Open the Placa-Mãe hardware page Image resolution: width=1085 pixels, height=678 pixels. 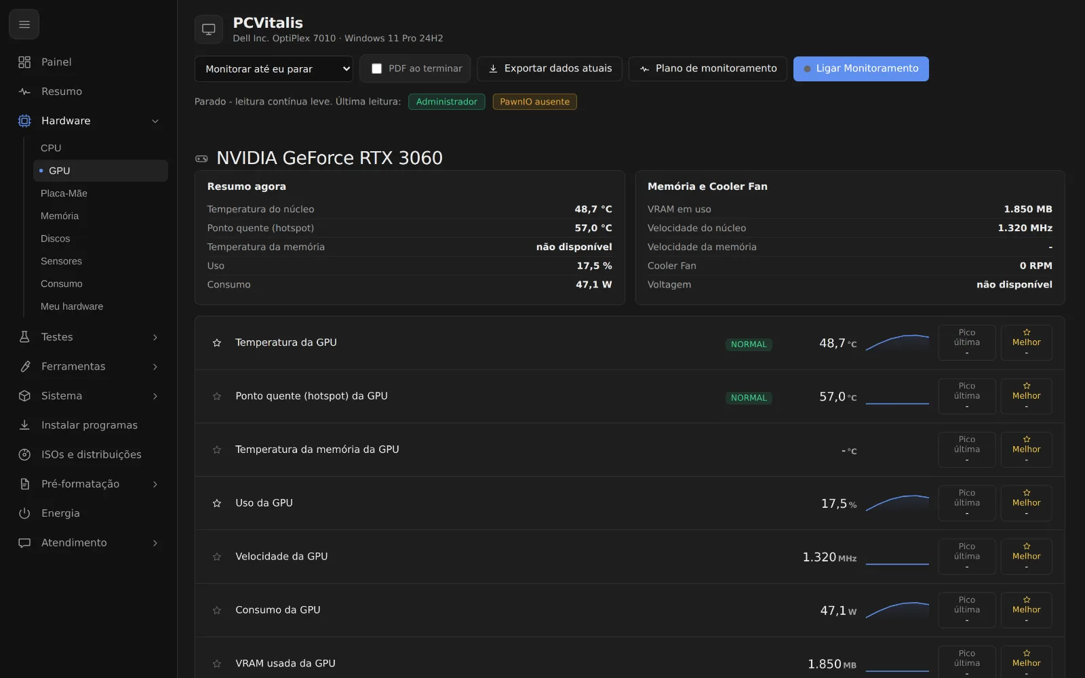[100, 193]
